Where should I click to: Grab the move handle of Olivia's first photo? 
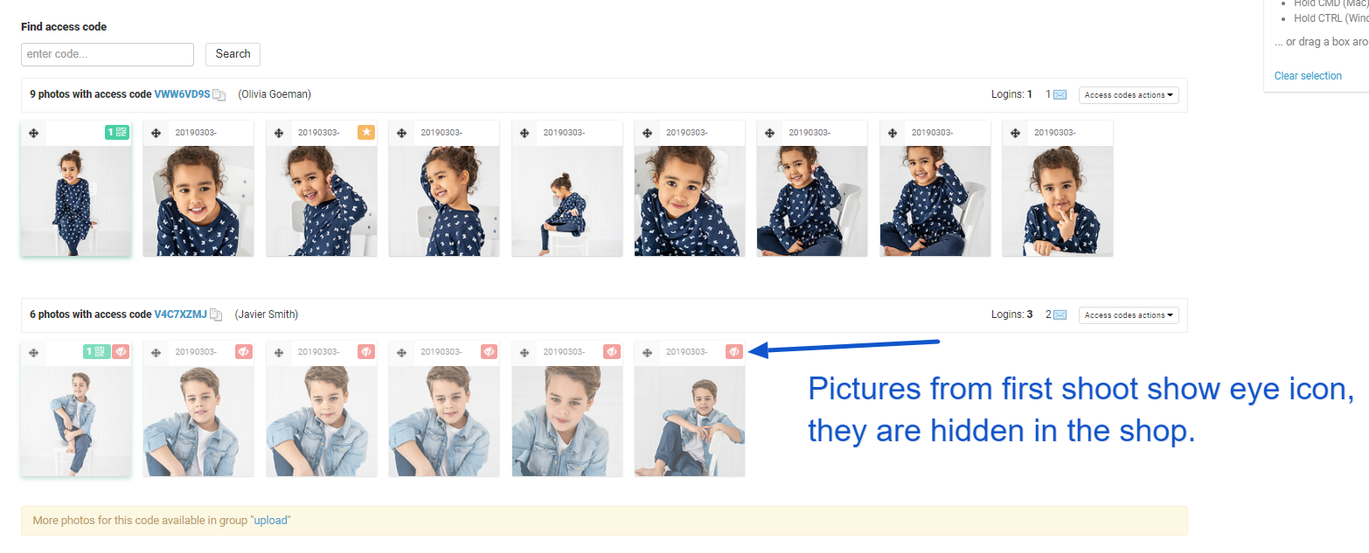[33, 133]
